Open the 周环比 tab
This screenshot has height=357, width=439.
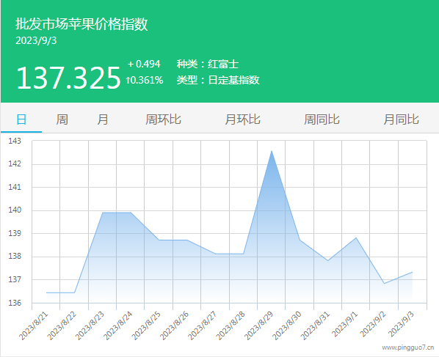[163, 119]
